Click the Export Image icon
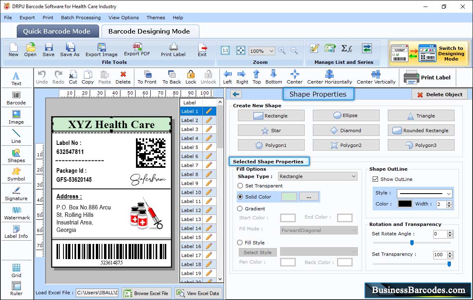 102,50
